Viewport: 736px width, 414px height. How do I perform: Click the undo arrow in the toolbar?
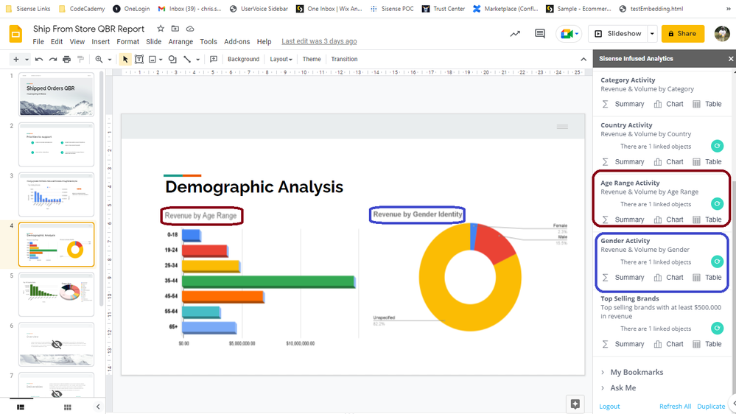click(x=39, y=59)
